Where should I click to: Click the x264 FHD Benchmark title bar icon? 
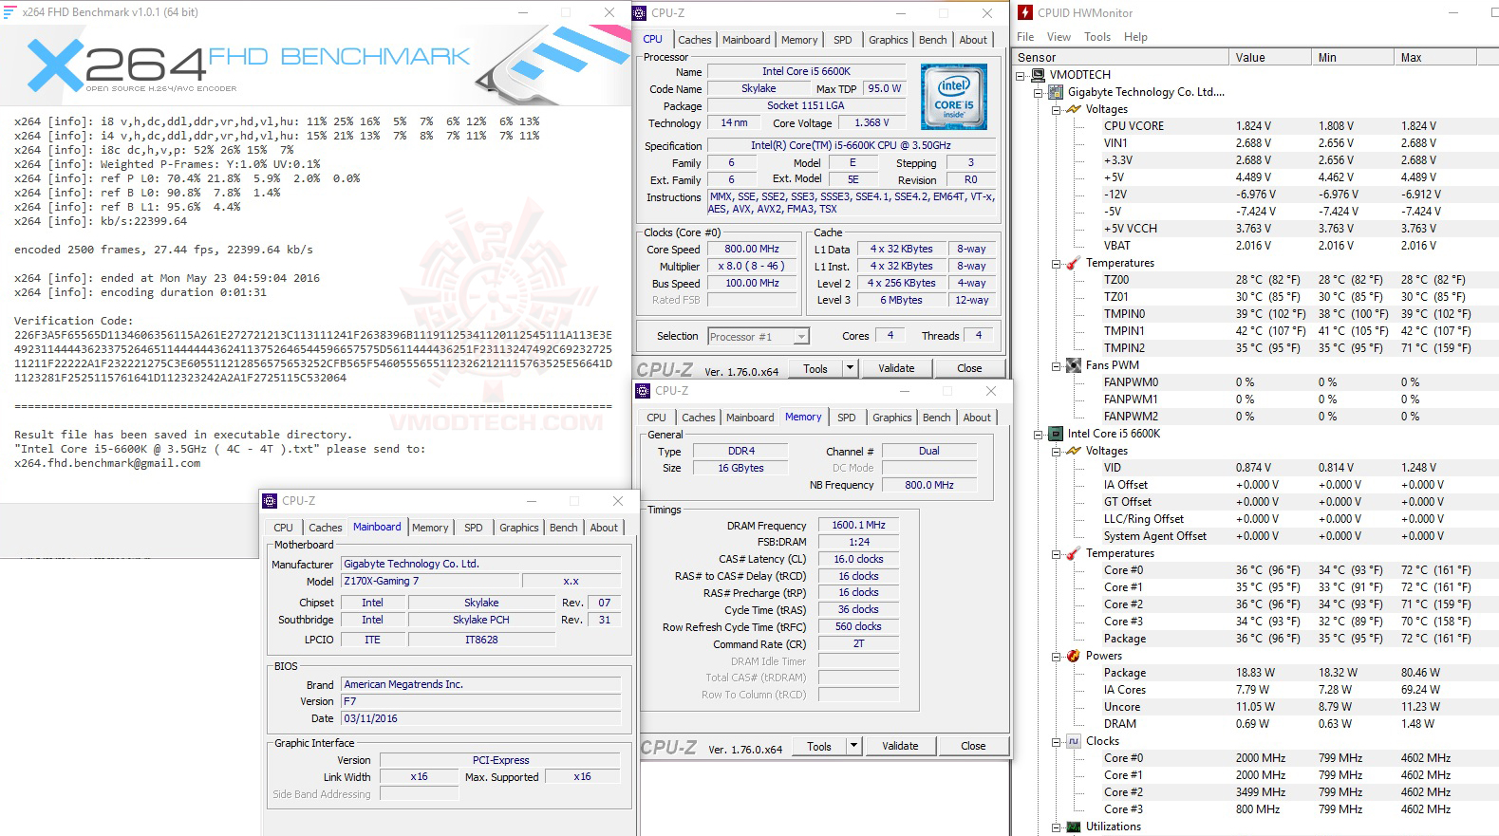[x=10, y=12]
